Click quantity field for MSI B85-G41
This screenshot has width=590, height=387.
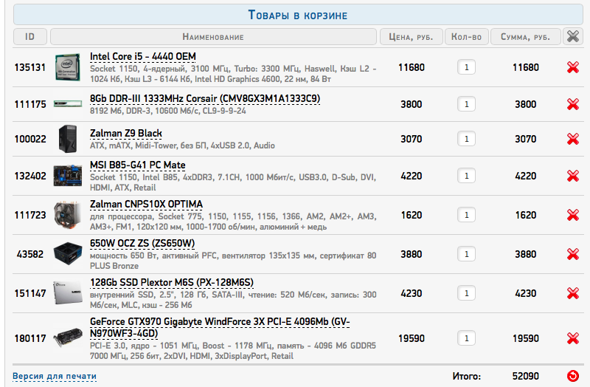[467, 176]
